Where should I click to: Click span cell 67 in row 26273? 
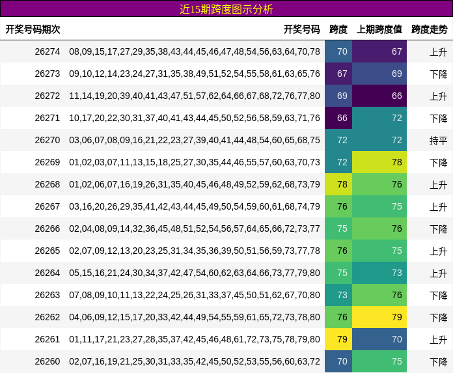click(338, 74)
